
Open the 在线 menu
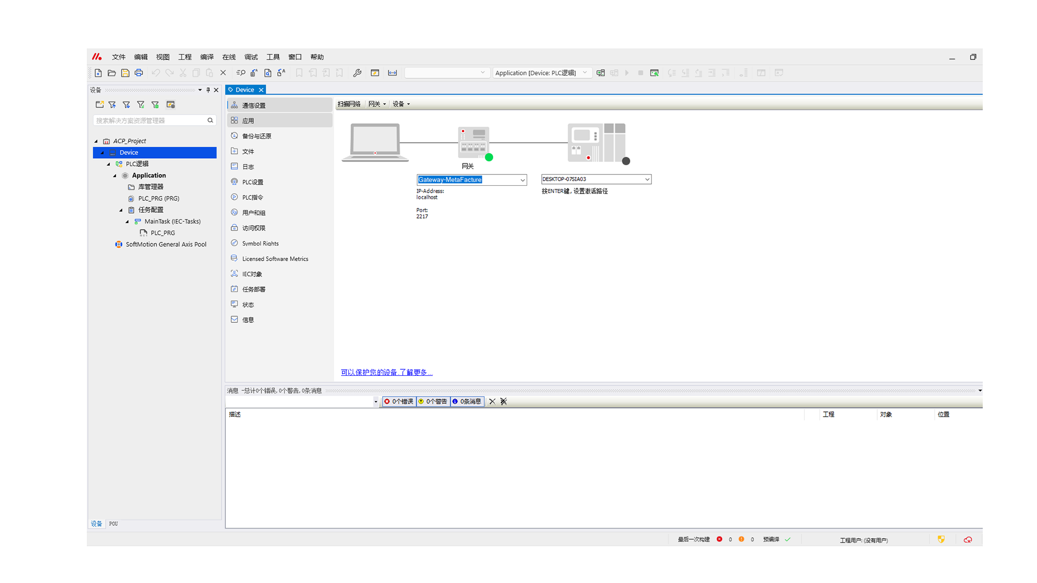[229, 57]
